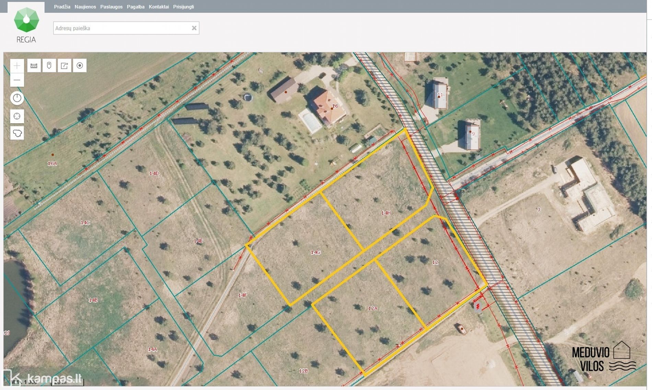This screenshot has width=652, height=390.
Task: Open the Paslaugos menu
Action: pyautogui.click(x=111, y=7)
